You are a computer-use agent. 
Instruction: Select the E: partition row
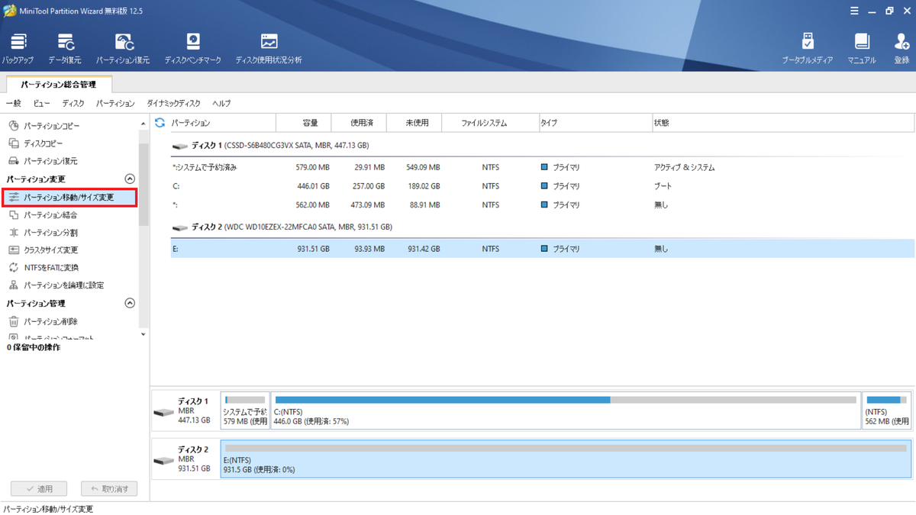[x=542, y=249]
